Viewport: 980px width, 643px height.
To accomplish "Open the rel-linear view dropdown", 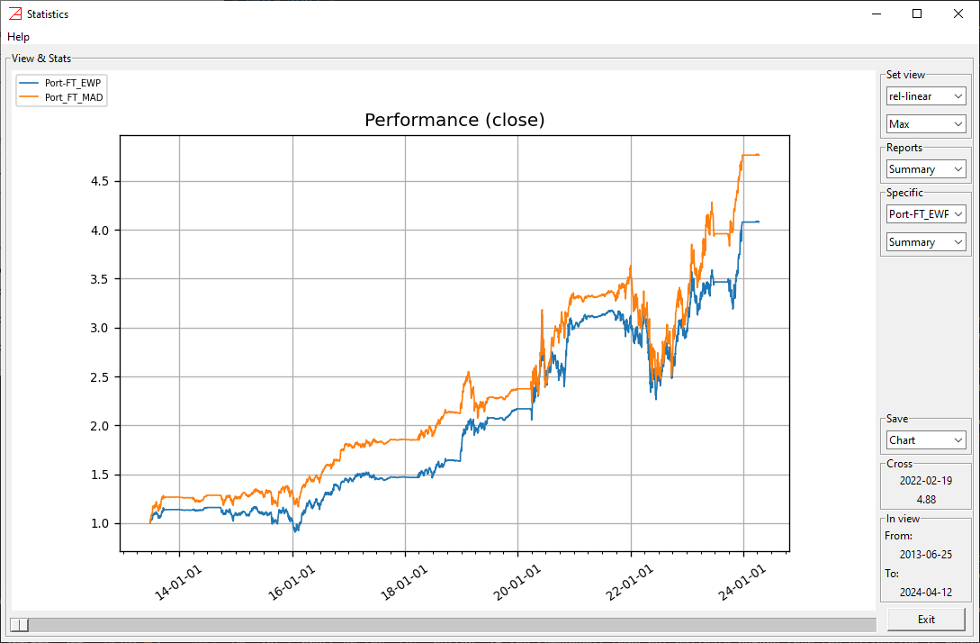I will [x=926, y=96].
